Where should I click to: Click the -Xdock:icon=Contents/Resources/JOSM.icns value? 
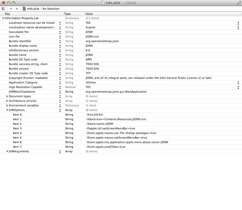116,119
